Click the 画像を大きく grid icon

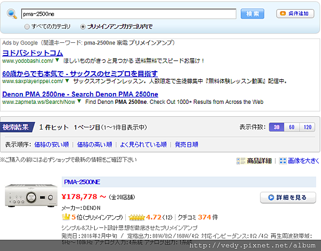[x=282, y=161]
